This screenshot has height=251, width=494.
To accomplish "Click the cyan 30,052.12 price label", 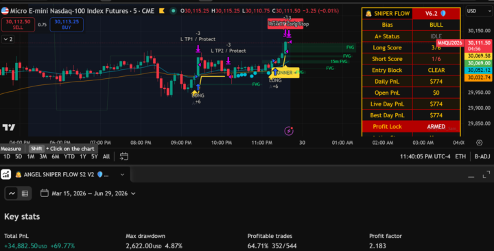I will (x=479, y=70).
